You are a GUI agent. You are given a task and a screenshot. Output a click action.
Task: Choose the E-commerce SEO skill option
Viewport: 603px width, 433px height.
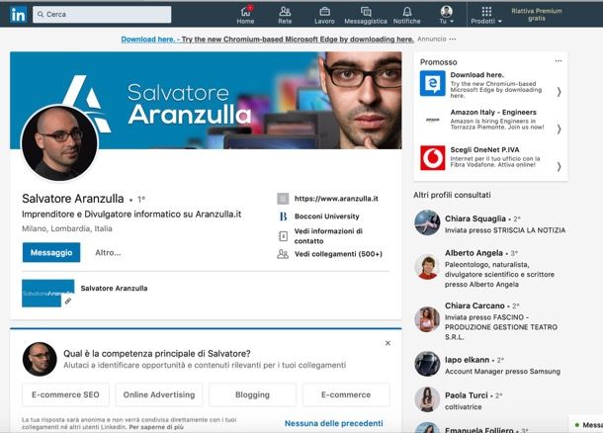click(x=65, y=394)
